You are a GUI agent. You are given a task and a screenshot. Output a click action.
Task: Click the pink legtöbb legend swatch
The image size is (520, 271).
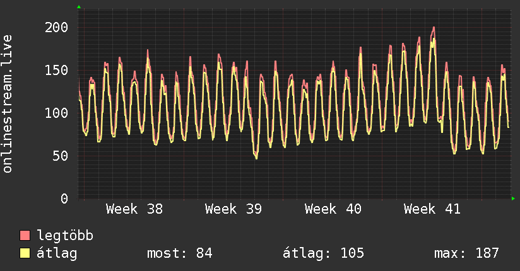25,235
